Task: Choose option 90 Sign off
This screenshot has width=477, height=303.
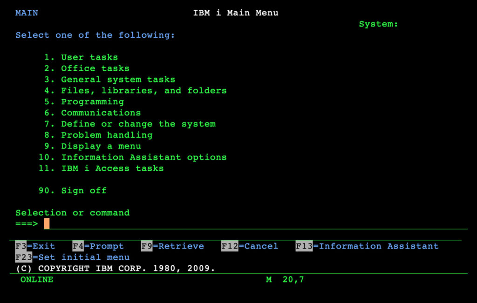Action: coord(83,191)
